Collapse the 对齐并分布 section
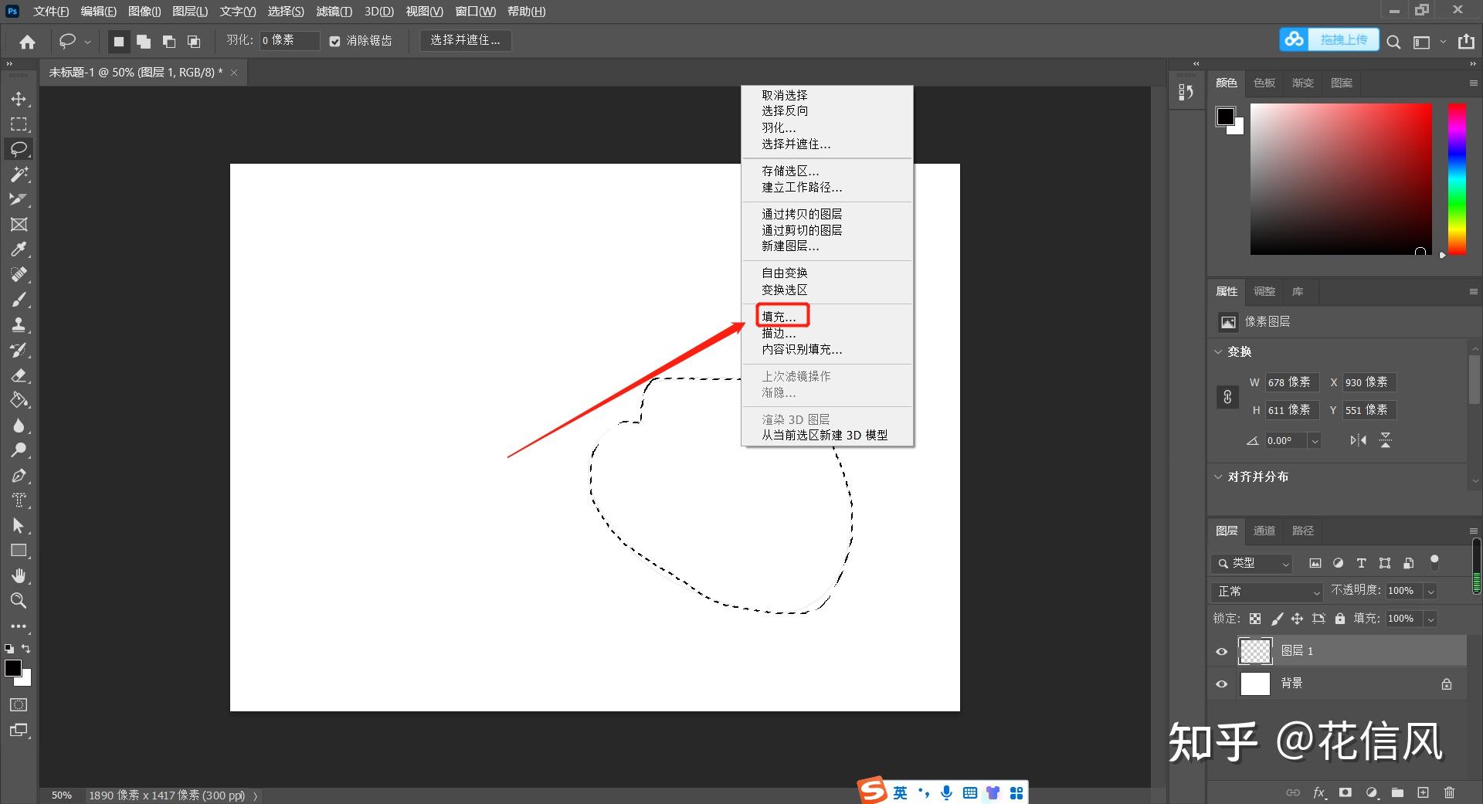 (1219, 477)
